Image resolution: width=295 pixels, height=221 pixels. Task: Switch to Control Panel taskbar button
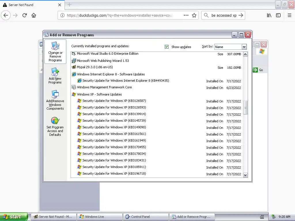tap(146, 217)
